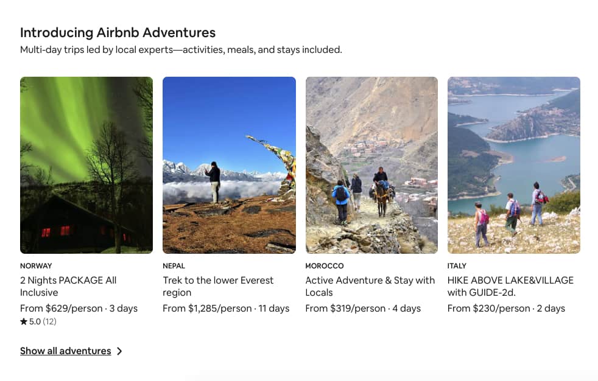This screenshot has height=381, width=598.
Task: Select HIKE ABOVE LAKE&VILLAGE with GUIDE-2d. title
Action: (x=510, y=286)
